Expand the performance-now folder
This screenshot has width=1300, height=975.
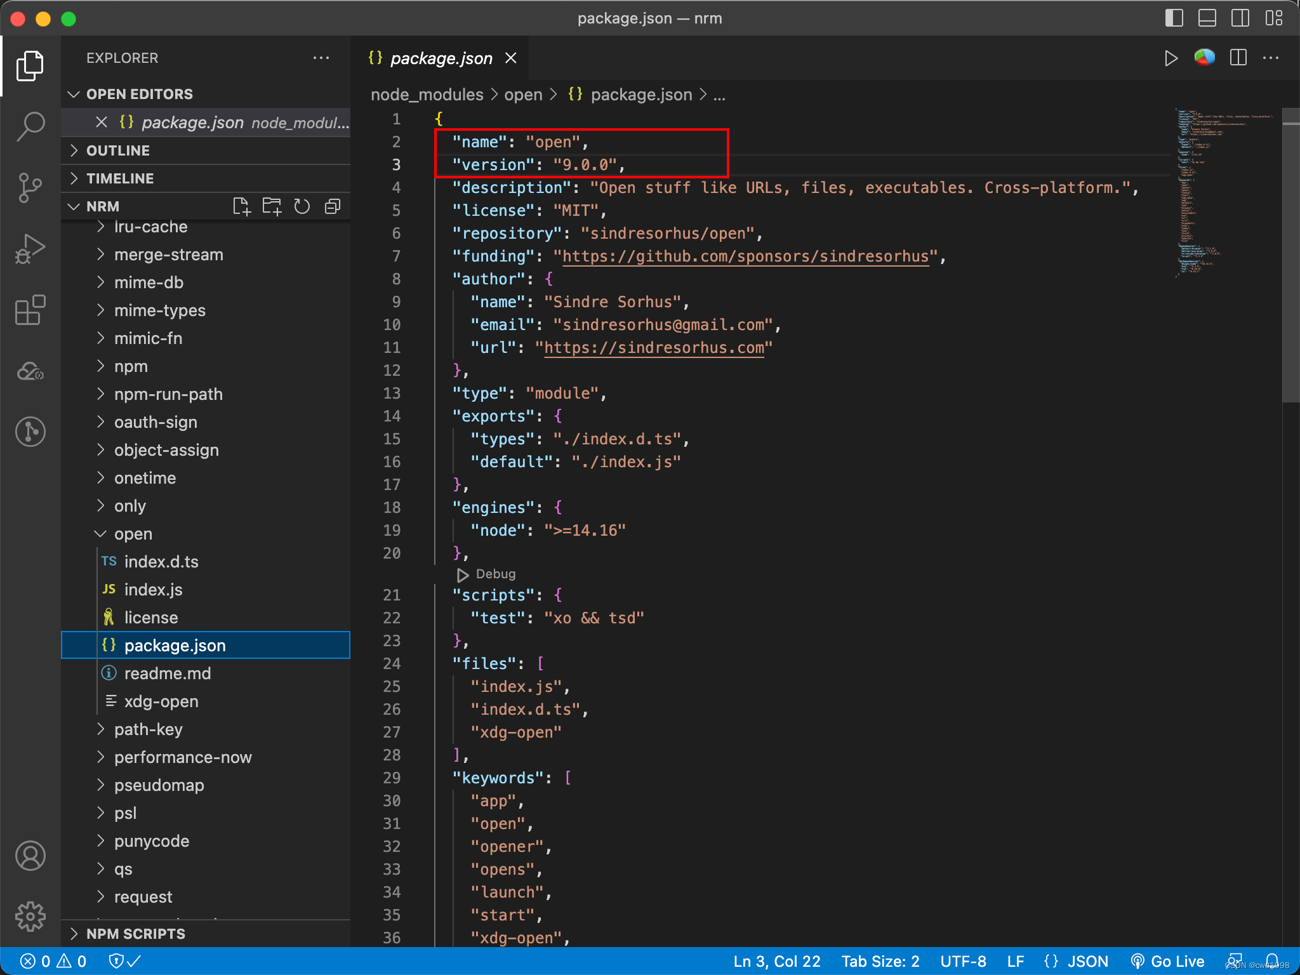206,757
